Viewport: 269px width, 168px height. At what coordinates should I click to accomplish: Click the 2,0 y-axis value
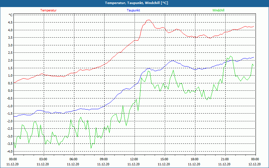pos(10,60)
